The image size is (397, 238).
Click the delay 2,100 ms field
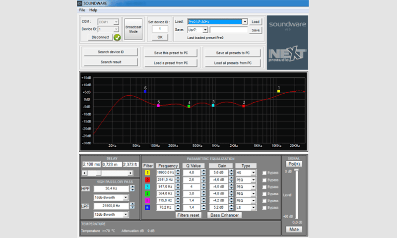point(91,165)
